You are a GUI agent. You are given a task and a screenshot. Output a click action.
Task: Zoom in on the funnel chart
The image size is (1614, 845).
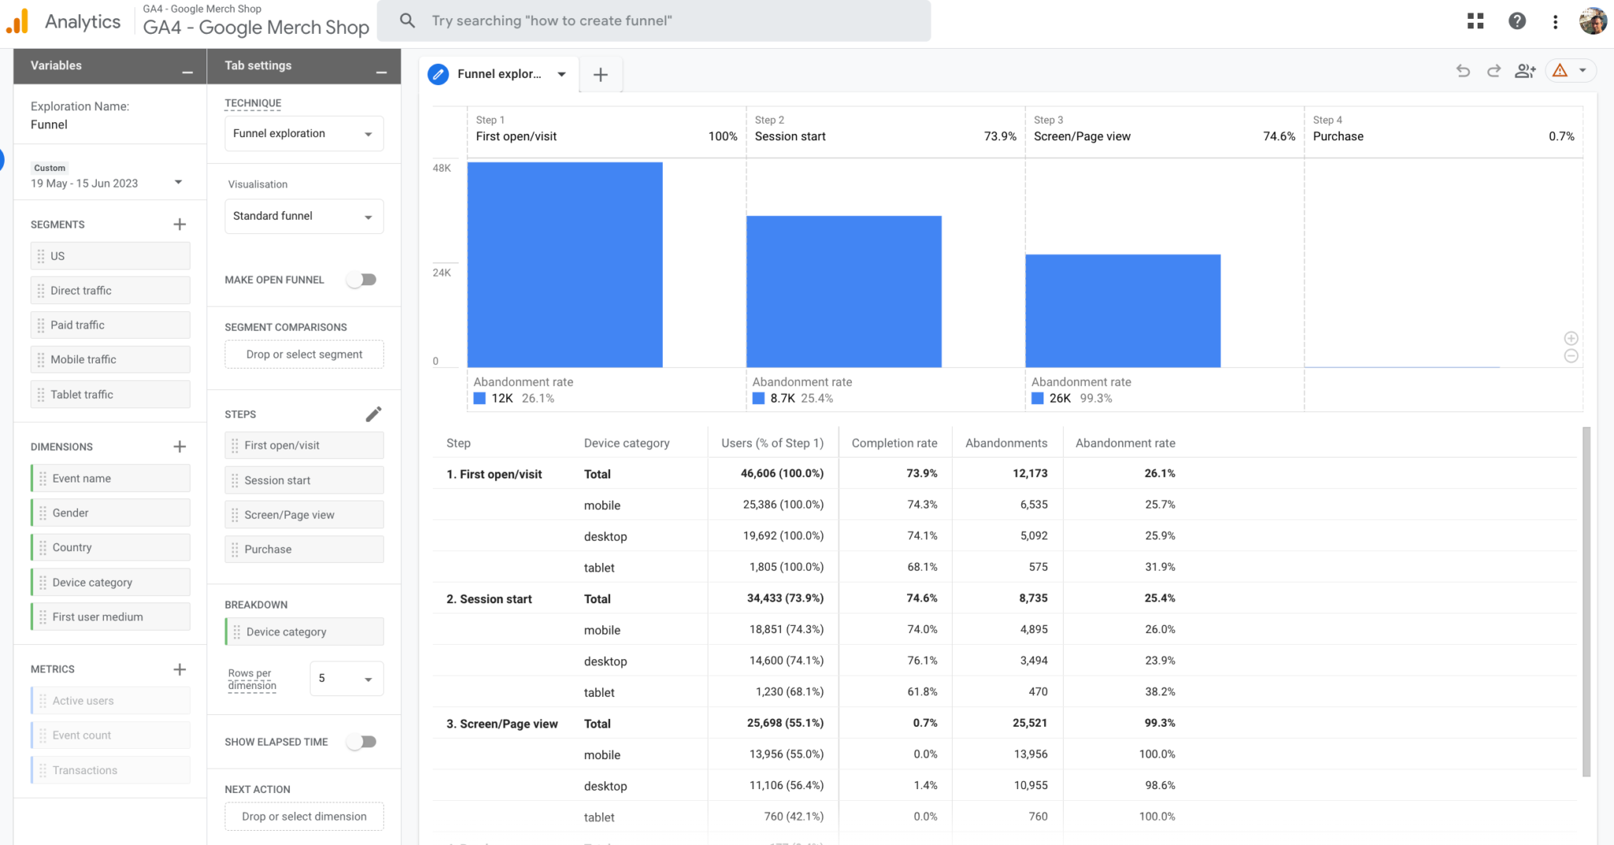[x=1571, y=338]
